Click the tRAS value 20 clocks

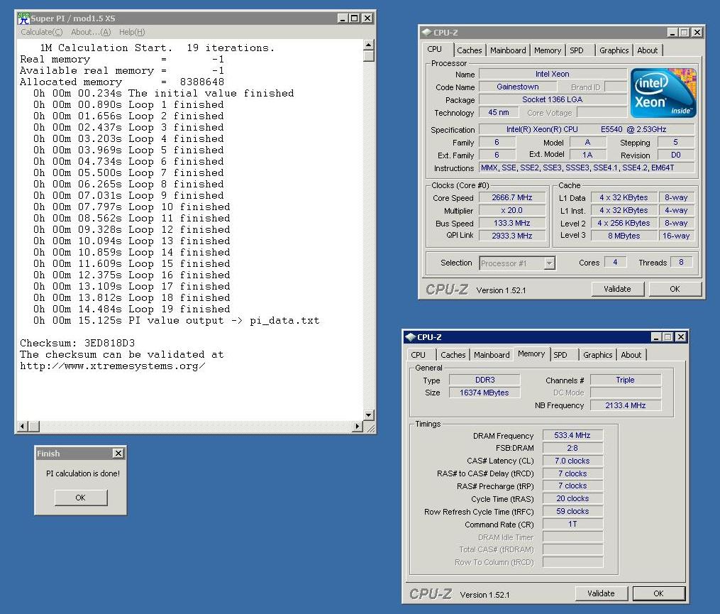572,498
